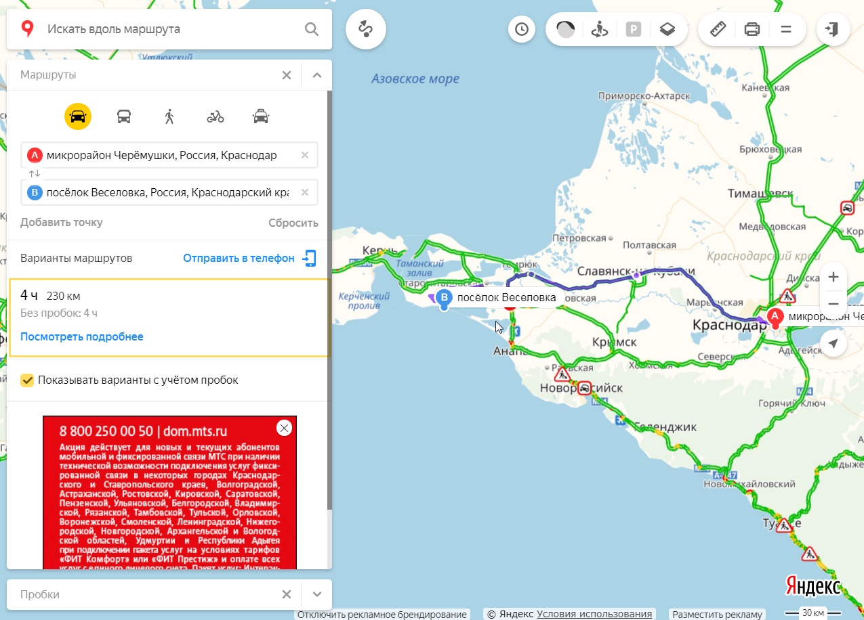Click Добавить точку

(x=62, y=222)
